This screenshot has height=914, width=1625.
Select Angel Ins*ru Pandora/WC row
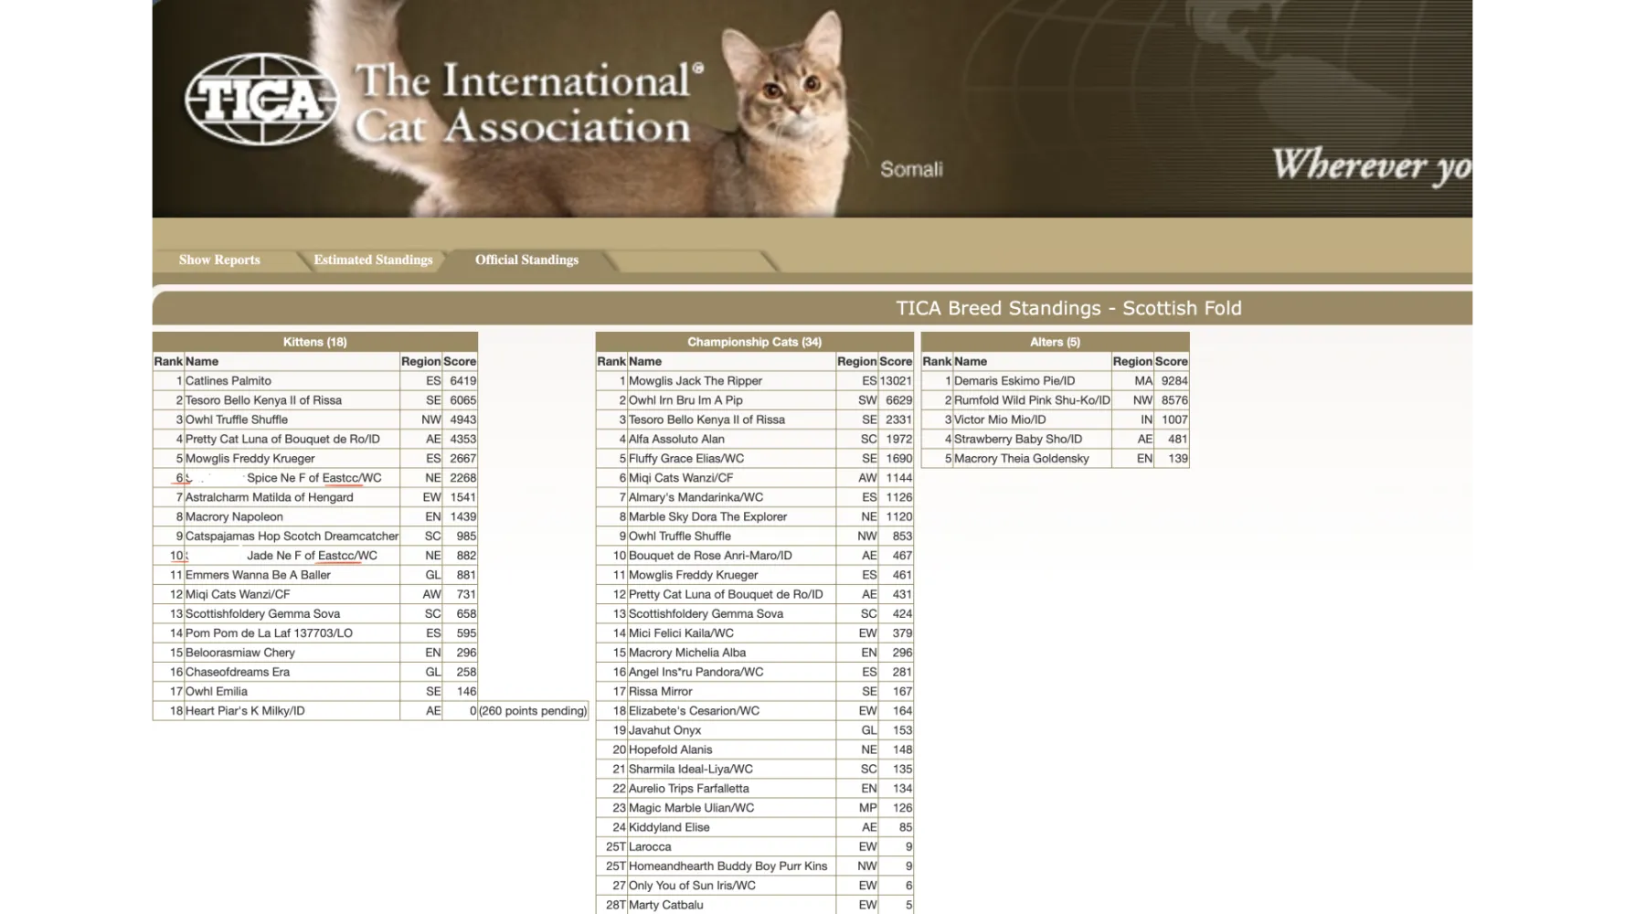pyautogui.click(x=754, y=672)
